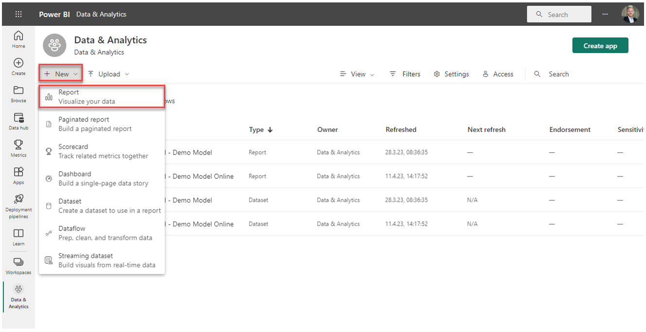Sort by the Refreshed column header
646x332 pixels.
point(401,130)
